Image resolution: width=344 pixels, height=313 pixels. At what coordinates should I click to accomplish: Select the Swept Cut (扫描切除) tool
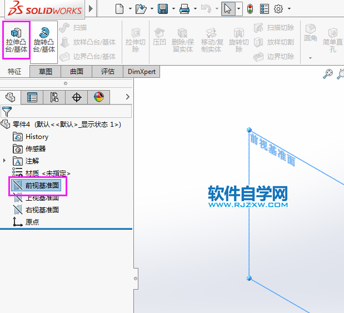tap(274, 28)
